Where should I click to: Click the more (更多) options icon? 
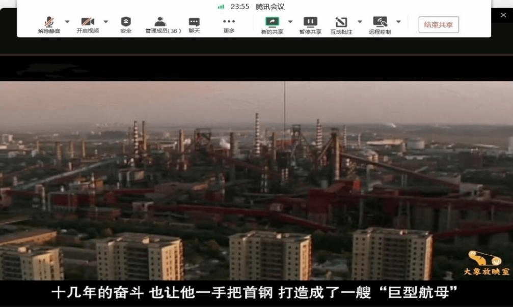(229, 24)
